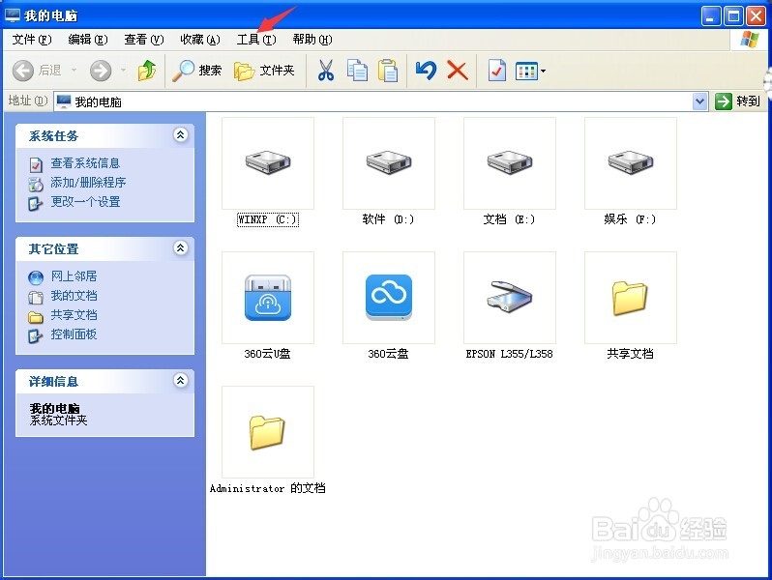The width and height of the screenshot is (772, 580).
Task: Click the 更改一个设置 sidebar icon
Action: [x=36, y=203]
